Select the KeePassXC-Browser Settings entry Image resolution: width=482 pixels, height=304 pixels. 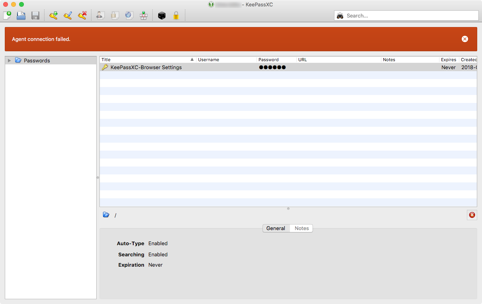pyautogui.click(x=288, y=67)
